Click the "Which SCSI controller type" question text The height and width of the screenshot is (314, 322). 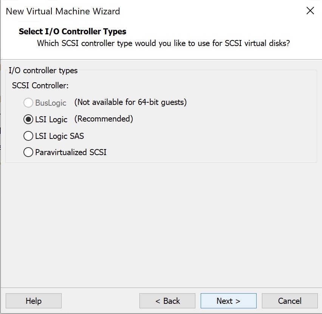[x=163, y=43]
